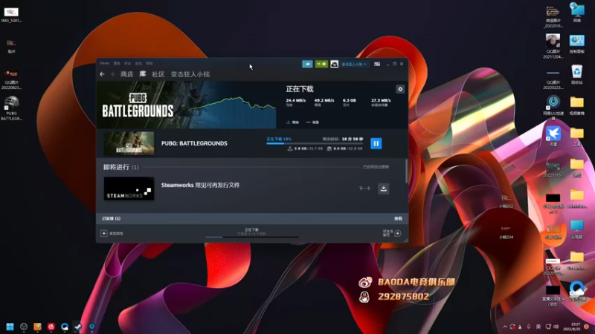Switch the 英 input method indicator
This screenshot has width=595, height=334.
pyautogui.click(x=538, y=327)
